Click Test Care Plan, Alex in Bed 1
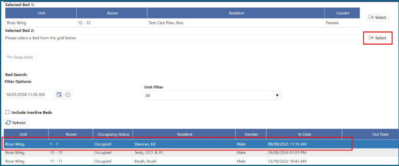 (x=236, y=23)
